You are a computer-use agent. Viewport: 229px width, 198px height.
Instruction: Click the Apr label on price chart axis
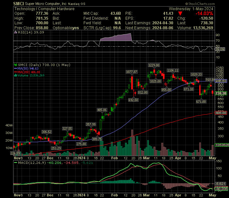[x=178, y=158]
